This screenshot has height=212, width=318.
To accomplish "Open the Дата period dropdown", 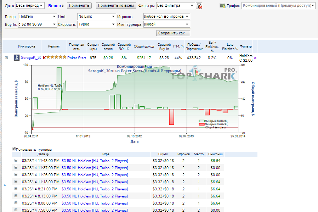I will pyautogui.click(x=30, y=6).
